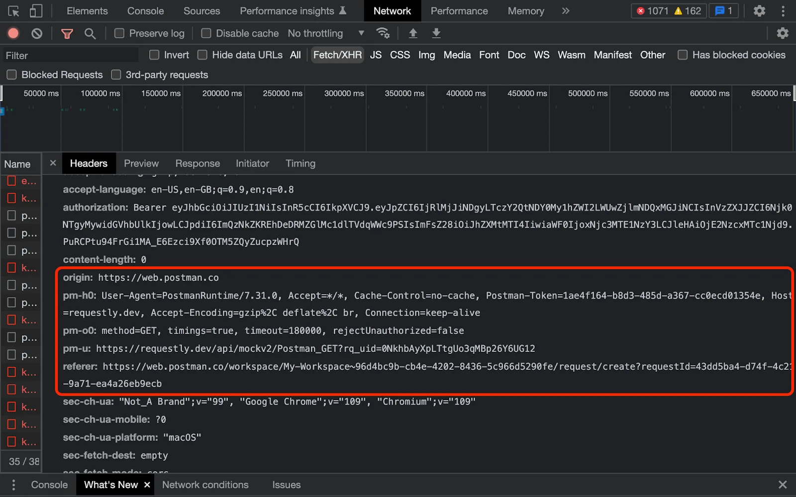Filter requests by Doc

coord(516,55)
